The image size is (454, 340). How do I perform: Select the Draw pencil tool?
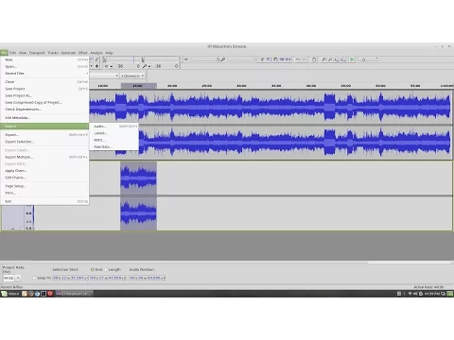point(96,59)
